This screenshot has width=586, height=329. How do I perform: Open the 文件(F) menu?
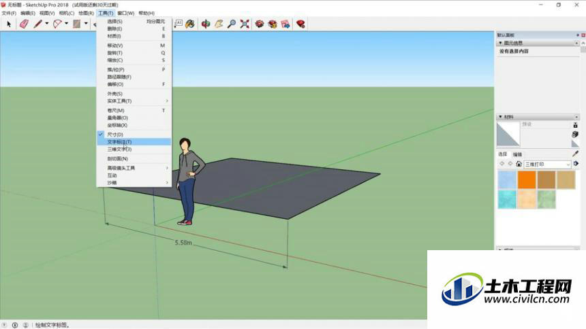tap(9, 13)
